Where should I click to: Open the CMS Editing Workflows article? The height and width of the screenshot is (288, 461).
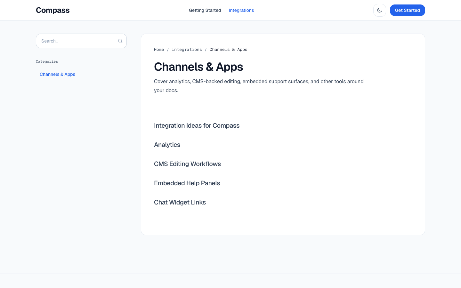187,164
